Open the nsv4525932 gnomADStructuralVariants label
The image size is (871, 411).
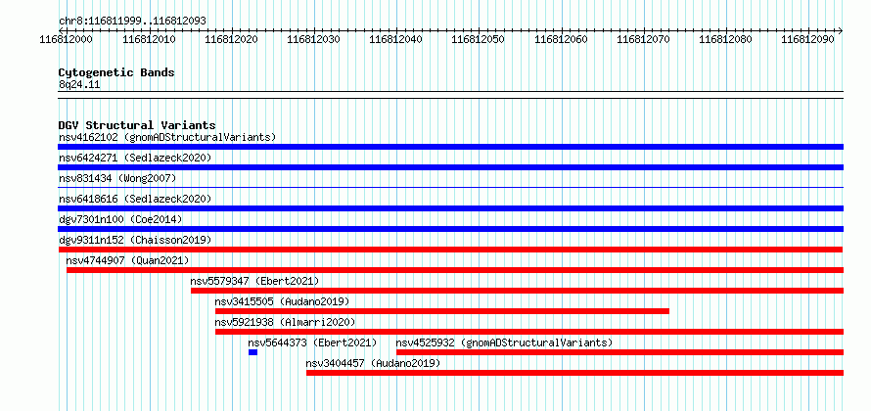(x=504, y=342)
